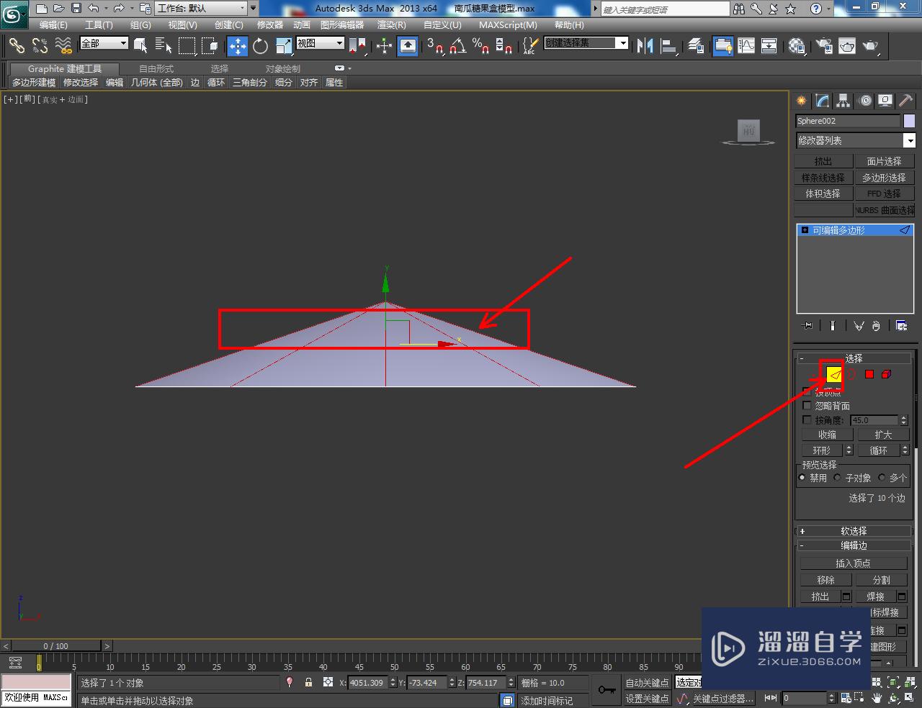Activate Select Object tool

click(x=140, y=46)
